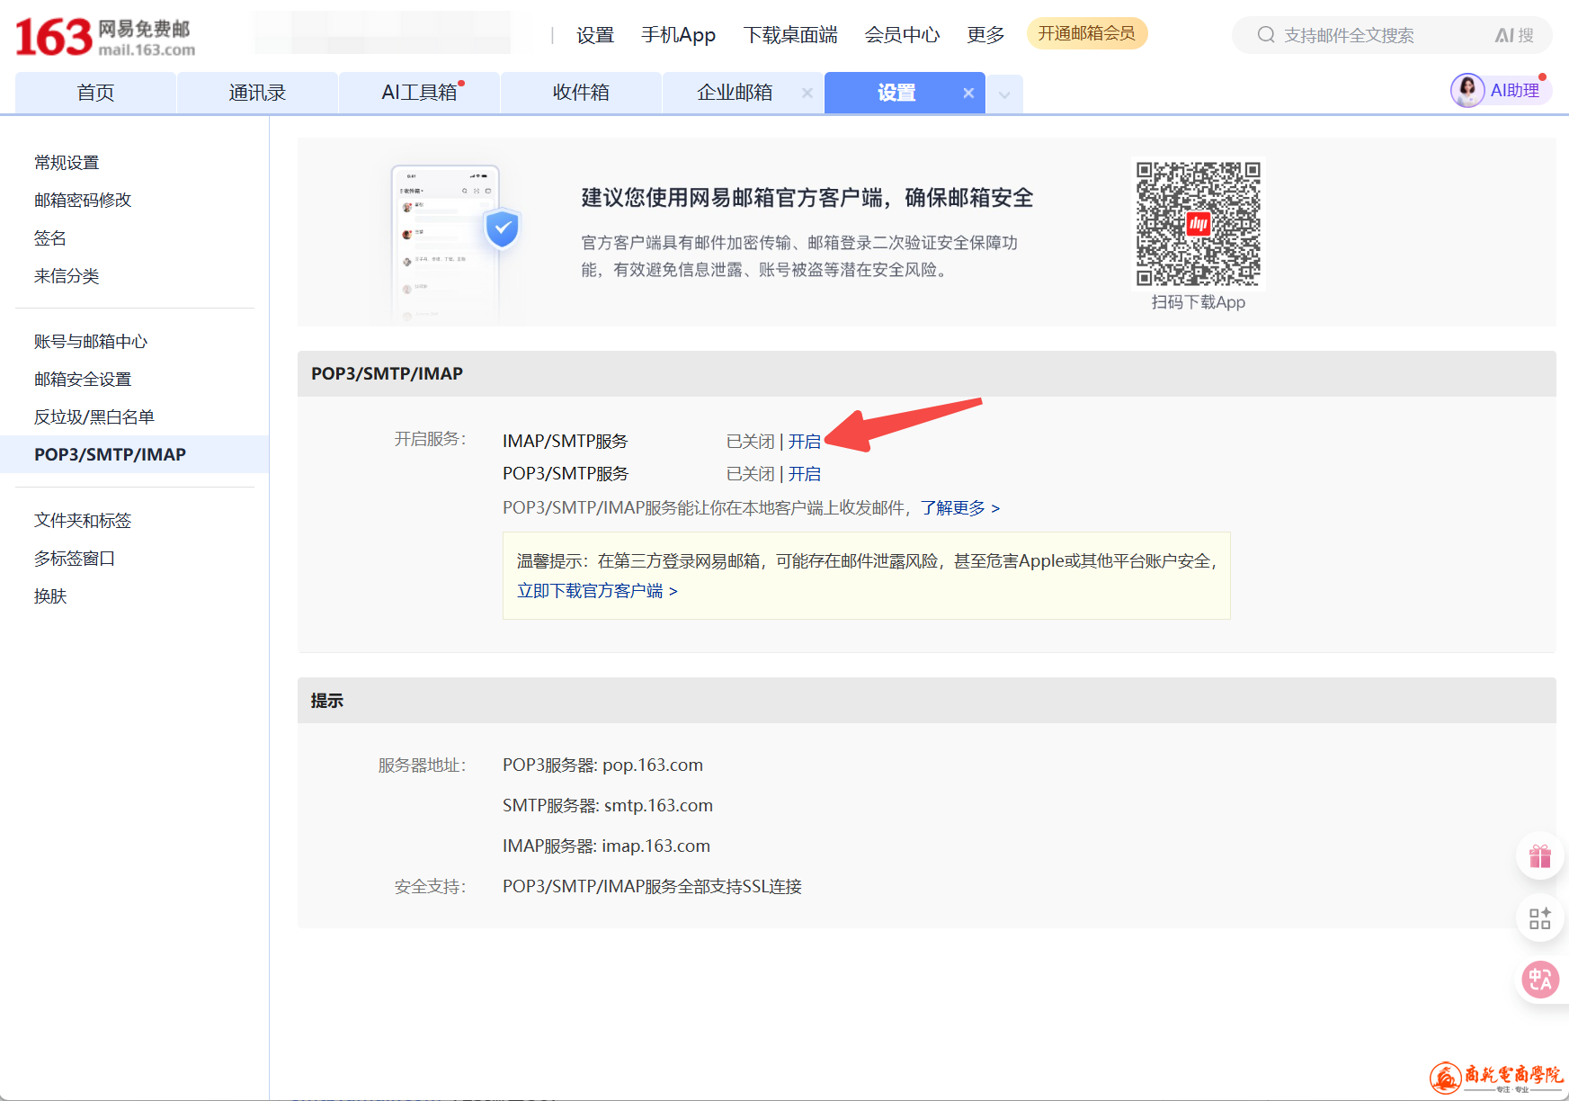The width and height of the screenshot is (1569, 1101).
Task: Click the SSL连接 support text
Action: [652, 887]
